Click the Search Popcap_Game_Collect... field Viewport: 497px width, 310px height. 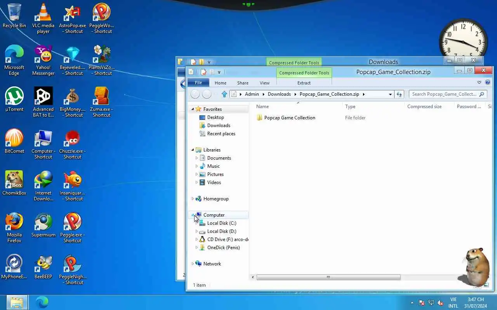447,94
